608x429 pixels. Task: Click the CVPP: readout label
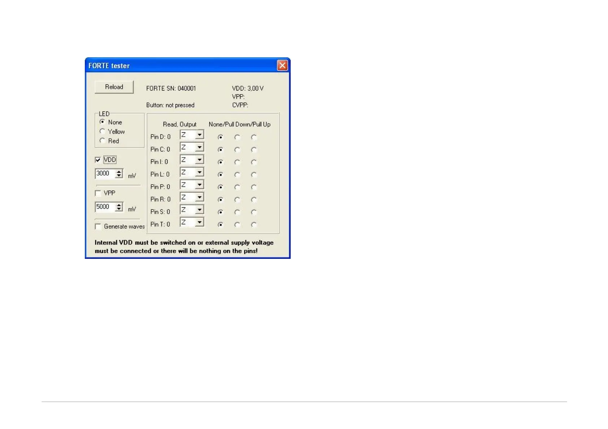tap(240, 105)
